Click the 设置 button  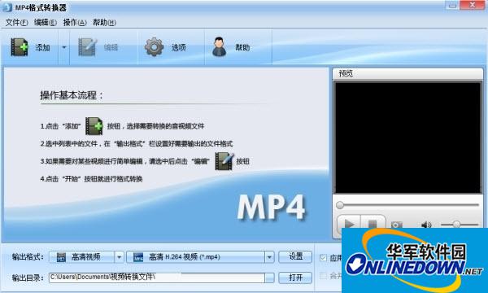pos(295,256)
